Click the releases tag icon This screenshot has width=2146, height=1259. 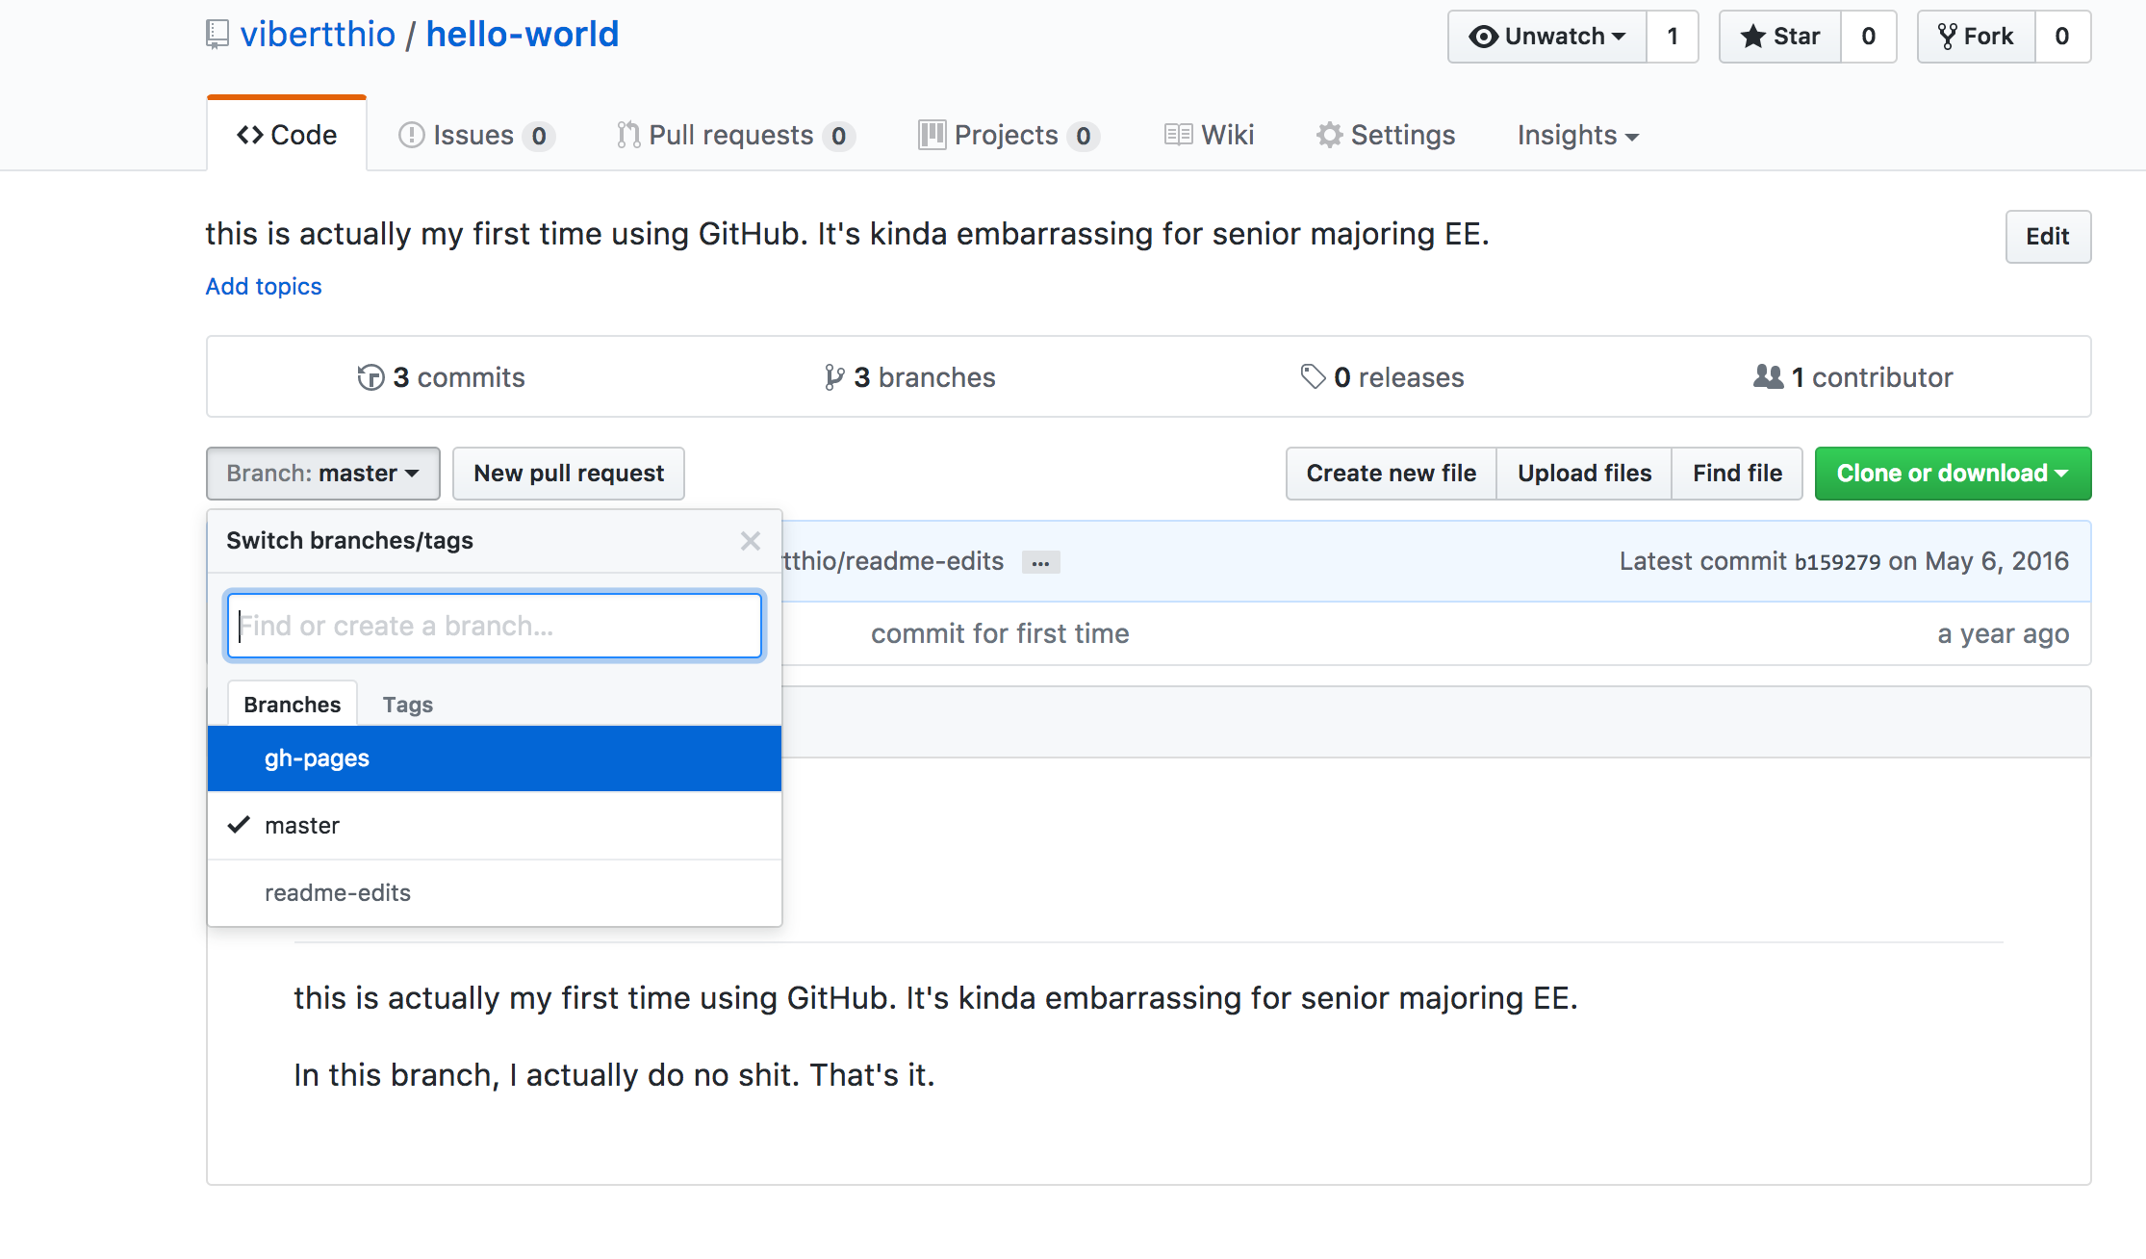[1313, 376]
